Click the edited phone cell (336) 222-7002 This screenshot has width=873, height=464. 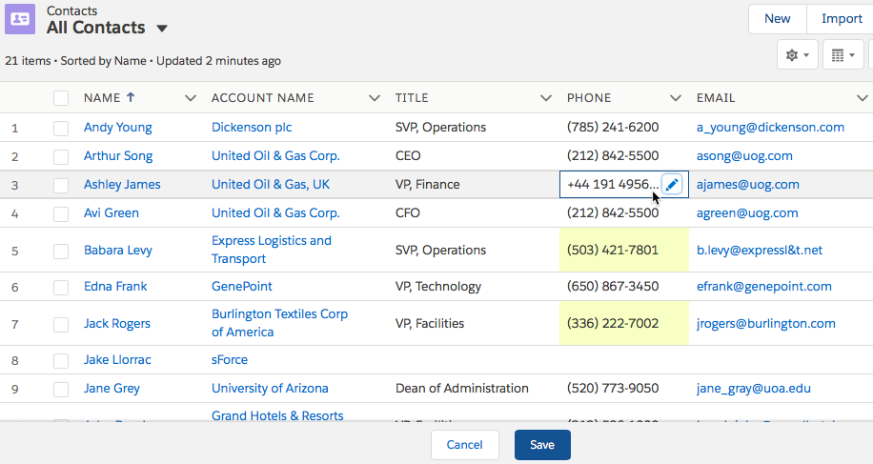tap(624, 323)
